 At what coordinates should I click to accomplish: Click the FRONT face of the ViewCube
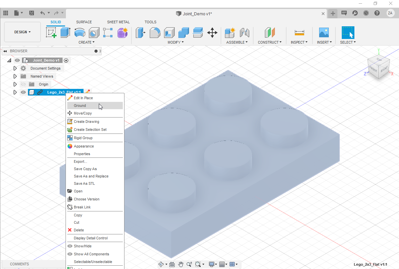click(x=373, y=69)
